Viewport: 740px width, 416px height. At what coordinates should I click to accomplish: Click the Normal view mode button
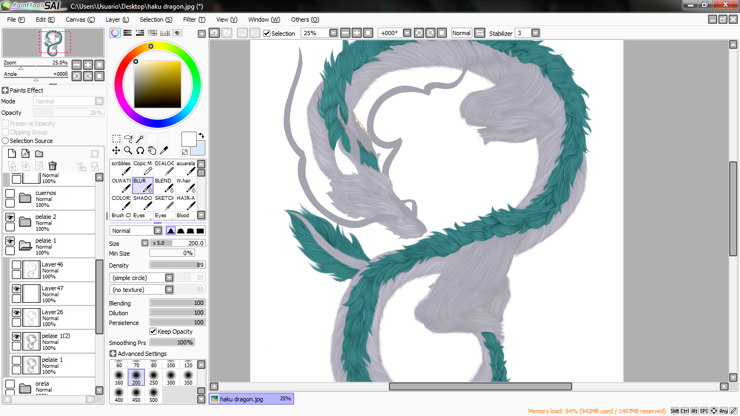462,33
